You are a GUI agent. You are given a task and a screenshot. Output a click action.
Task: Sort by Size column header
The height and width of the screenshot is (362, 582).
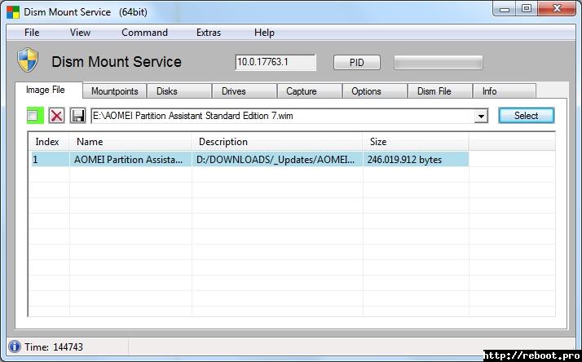pyautogui.click(x=416, y=142)
